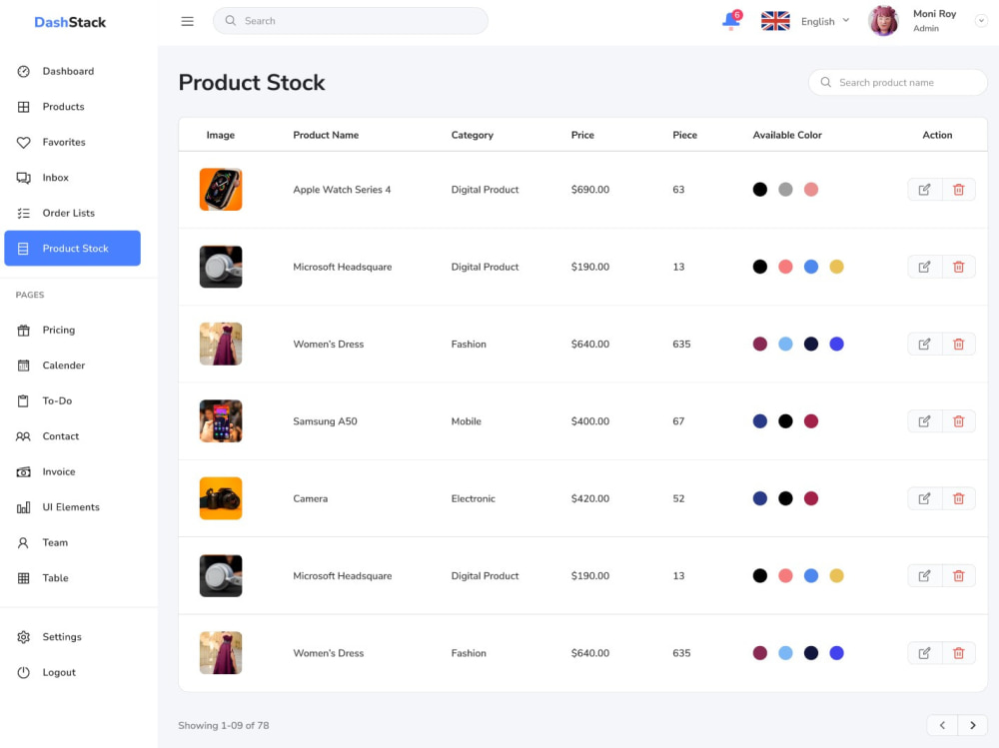Click the Mobile category cell
Screen dimensions: 999x748
[466, 421]
